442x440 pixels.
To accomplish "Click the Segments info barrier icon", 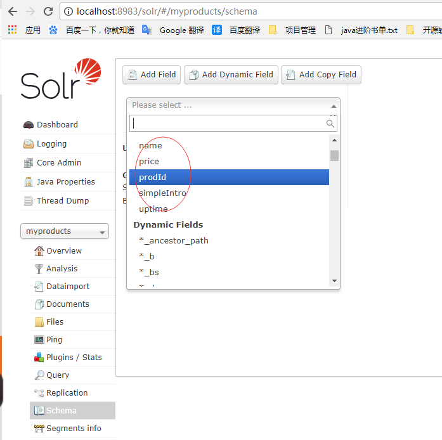I will (x=39, y=429).
